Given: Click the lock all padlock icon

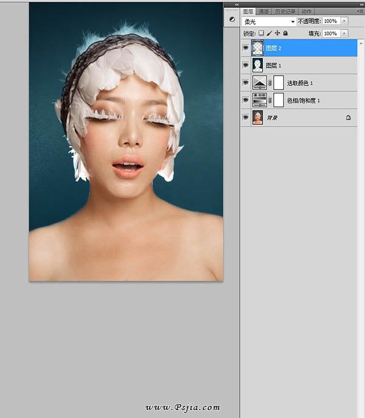Looking at the screenshot, I should pyautogui.click(x=285, y=33).
